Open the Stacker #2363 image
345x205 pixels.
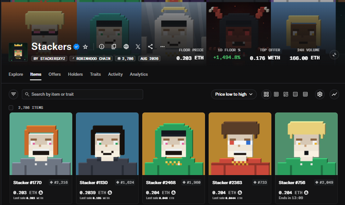coord(240,144)
